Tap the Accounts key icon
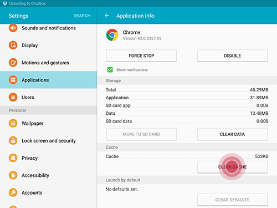Image resolution: width=277 pixels, height=208 pixels. click(13, 192)
